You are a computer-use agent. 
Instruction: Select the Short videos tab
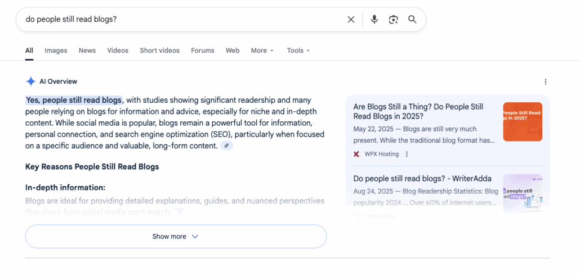[159, 51]
